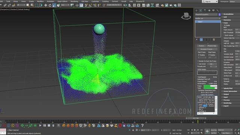The height and width of the screenshot is (135, 240).
Task: Click the time slider above the timeline
Action: 196,118
